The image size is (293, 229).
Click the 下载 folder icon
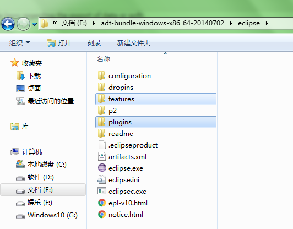[20, 75]
